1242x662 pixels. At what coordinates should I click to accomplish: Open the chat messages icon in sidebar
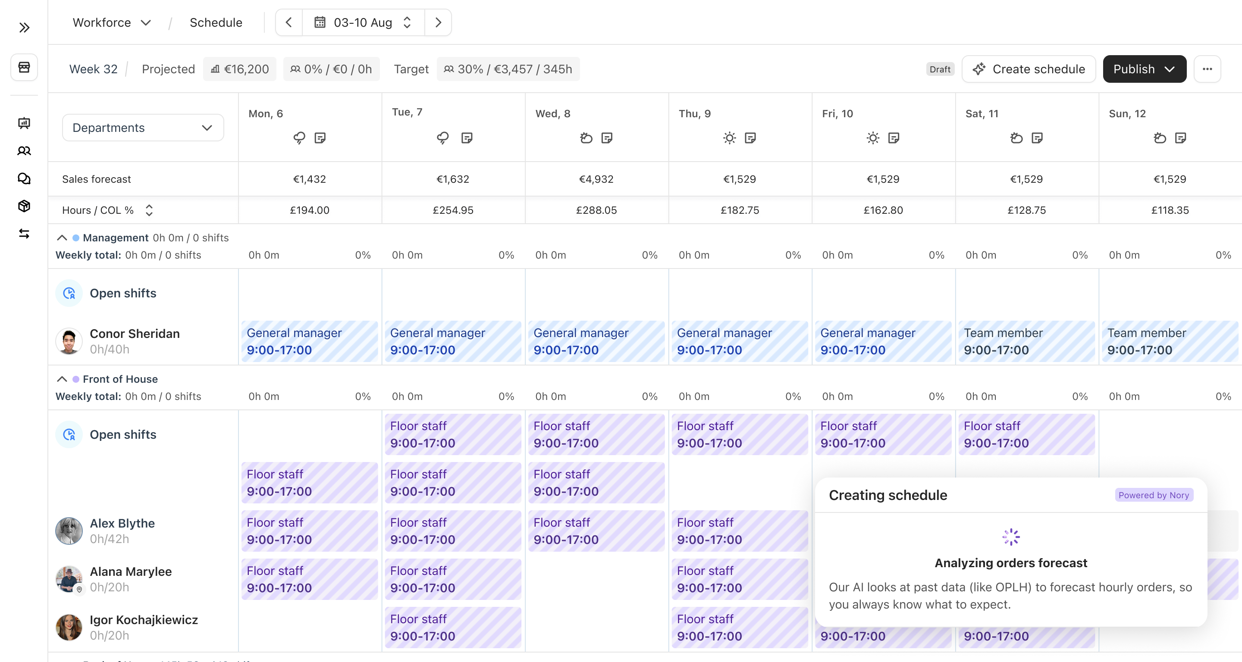pos(24,179)
